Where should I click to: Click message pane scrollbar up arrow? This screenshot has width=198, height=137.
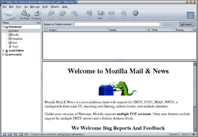[195, 64]
